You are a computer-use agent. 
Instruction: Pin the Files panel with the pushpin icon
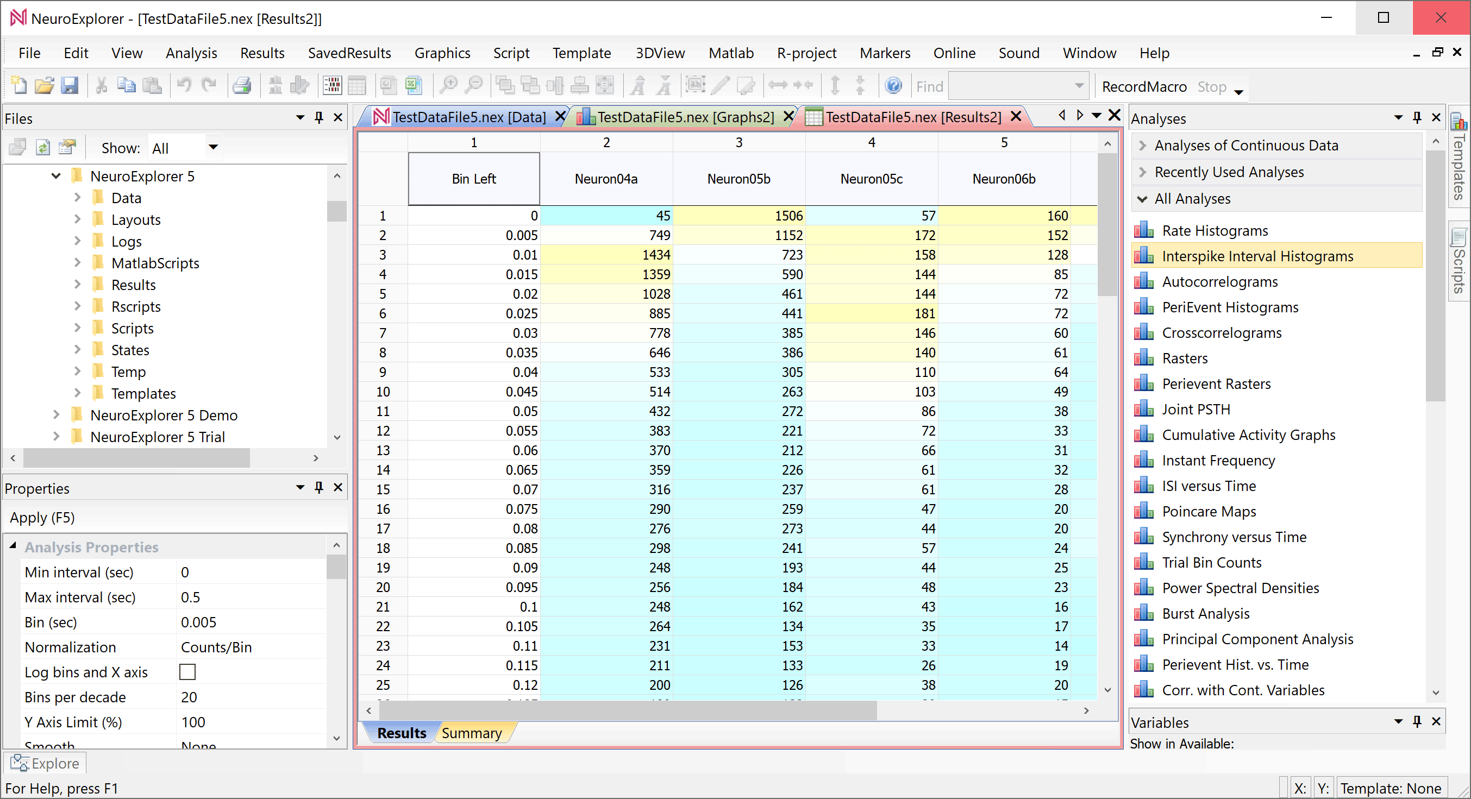318,118
